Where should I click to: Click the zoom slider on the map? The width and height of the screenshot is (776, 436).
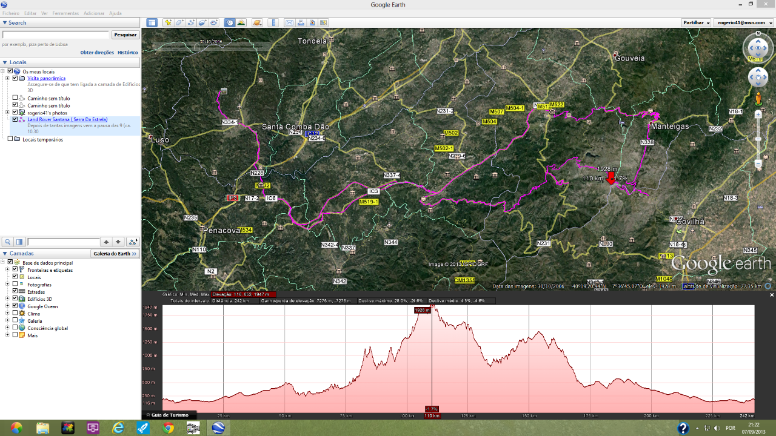coord(758,139)
